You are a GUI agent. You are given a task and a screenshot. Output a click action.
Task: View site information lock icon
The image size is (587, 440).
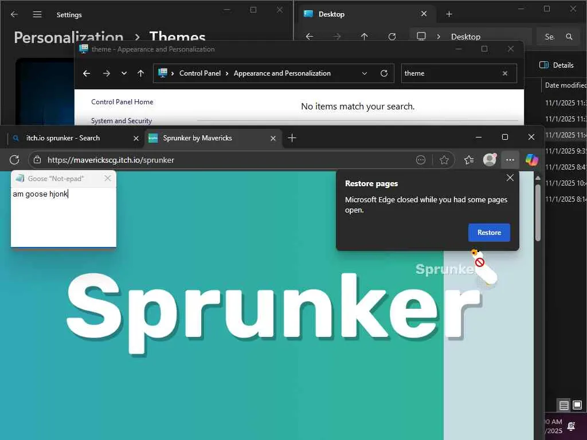click(37, 160)
